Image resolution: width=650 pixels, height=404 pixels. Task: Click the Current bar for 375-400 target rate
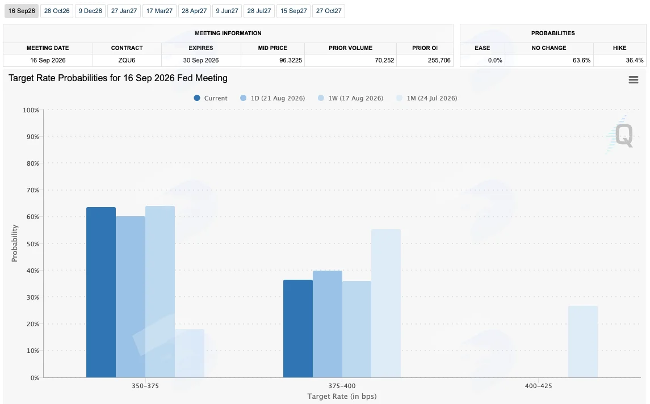[x=298, y=329]
